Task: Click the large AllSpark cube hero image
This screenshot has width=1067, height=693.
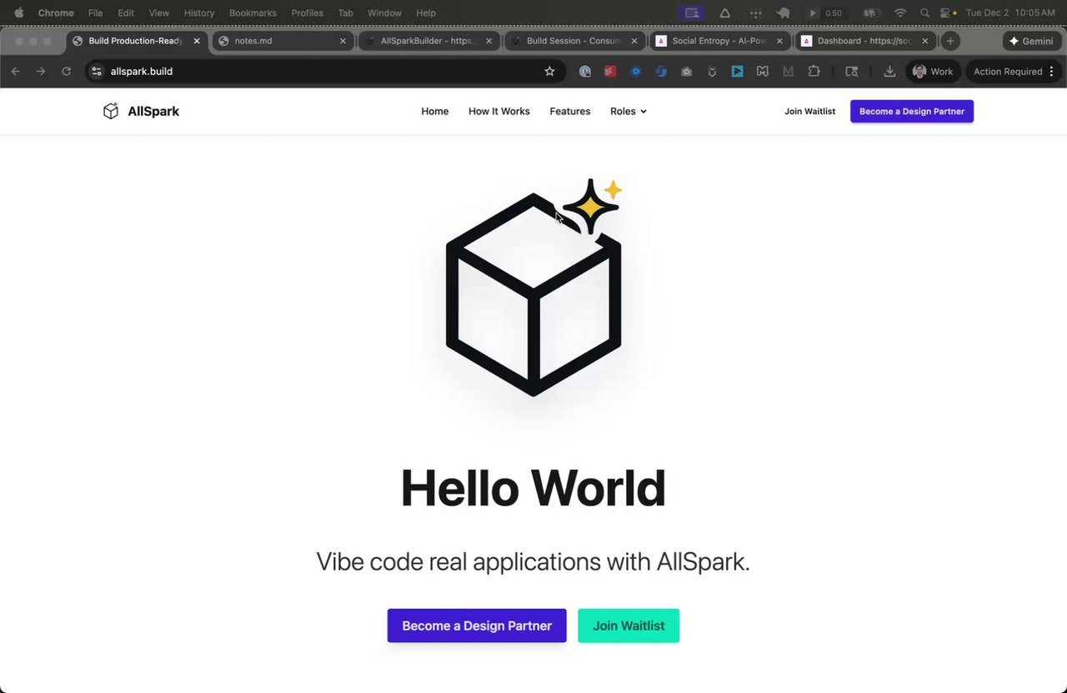Action: pyautogui.click(x=533, y=288)
